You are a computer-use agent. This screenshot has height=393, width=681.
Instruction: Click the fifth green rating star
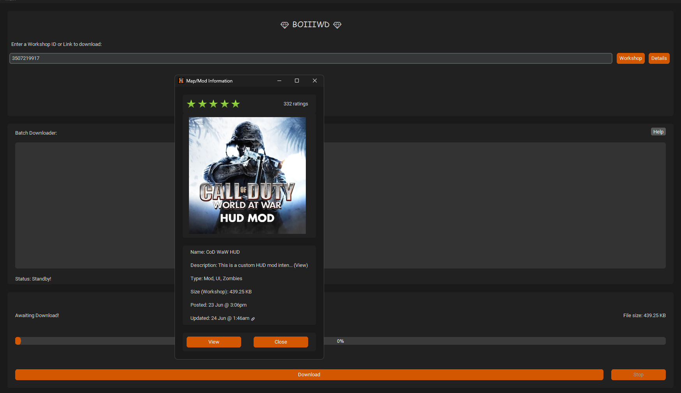(235, 104)
